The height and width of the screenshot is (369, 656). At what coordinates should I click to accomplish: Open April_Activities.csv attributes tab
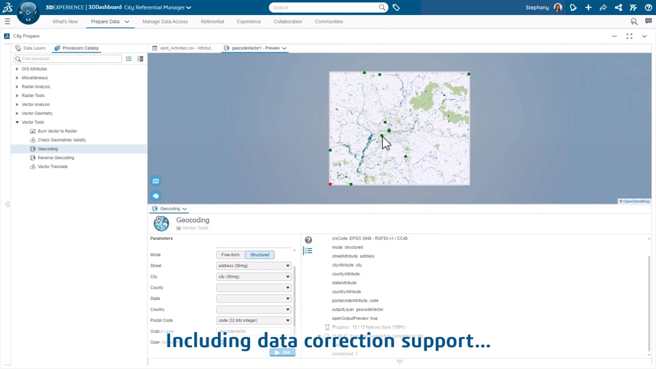183,48
